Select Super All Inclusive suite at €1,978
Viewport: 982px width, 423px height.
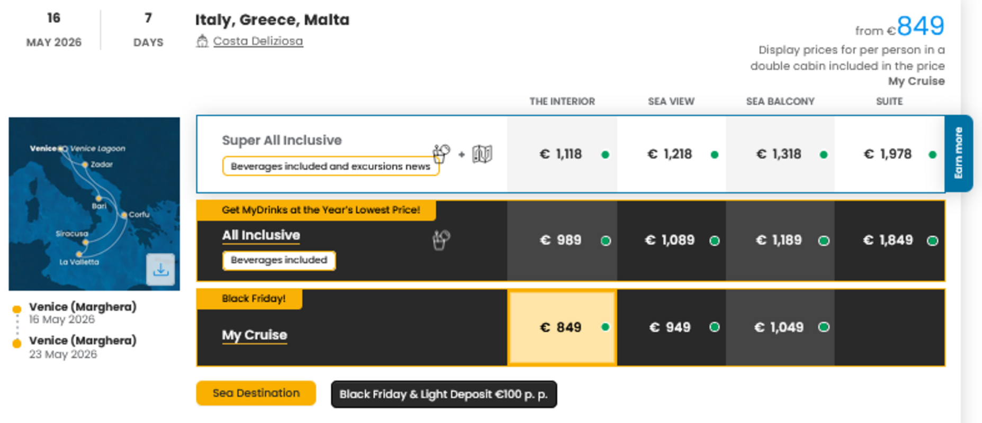(888, 154)
